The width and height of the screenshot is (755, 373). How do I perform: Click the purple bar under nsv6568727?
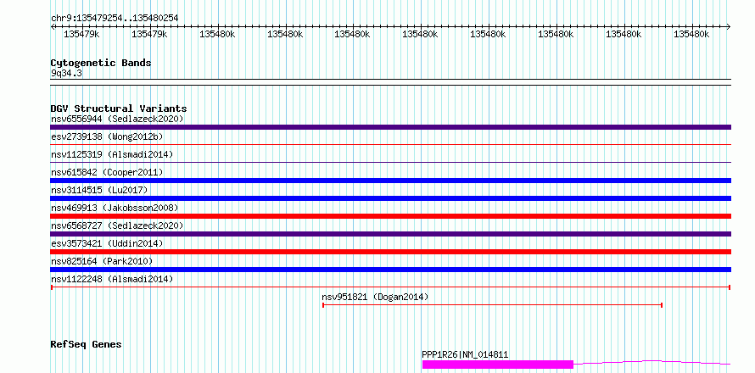tap(390, 234)
